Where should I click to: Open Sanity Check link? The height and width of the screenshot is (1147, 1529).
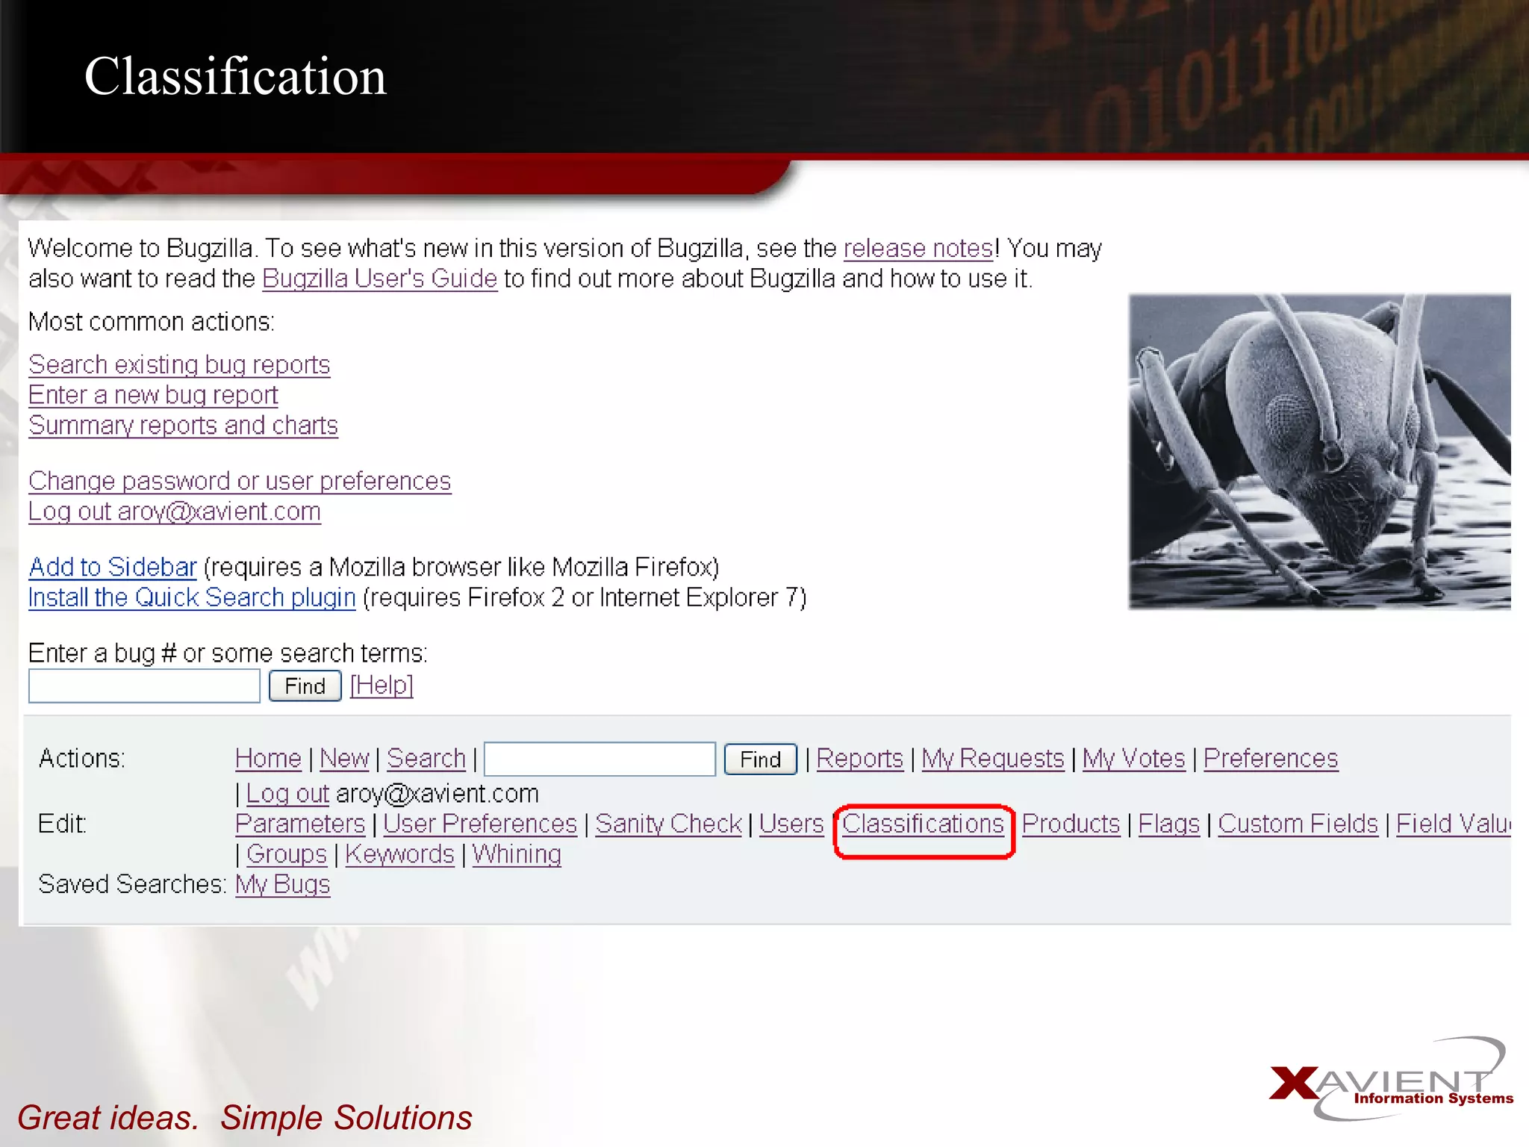(x=668, y=824)
